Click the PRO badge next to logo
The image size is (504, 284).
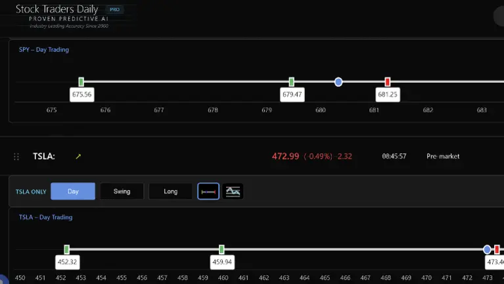pyautogui.click(x=114, y=10)
